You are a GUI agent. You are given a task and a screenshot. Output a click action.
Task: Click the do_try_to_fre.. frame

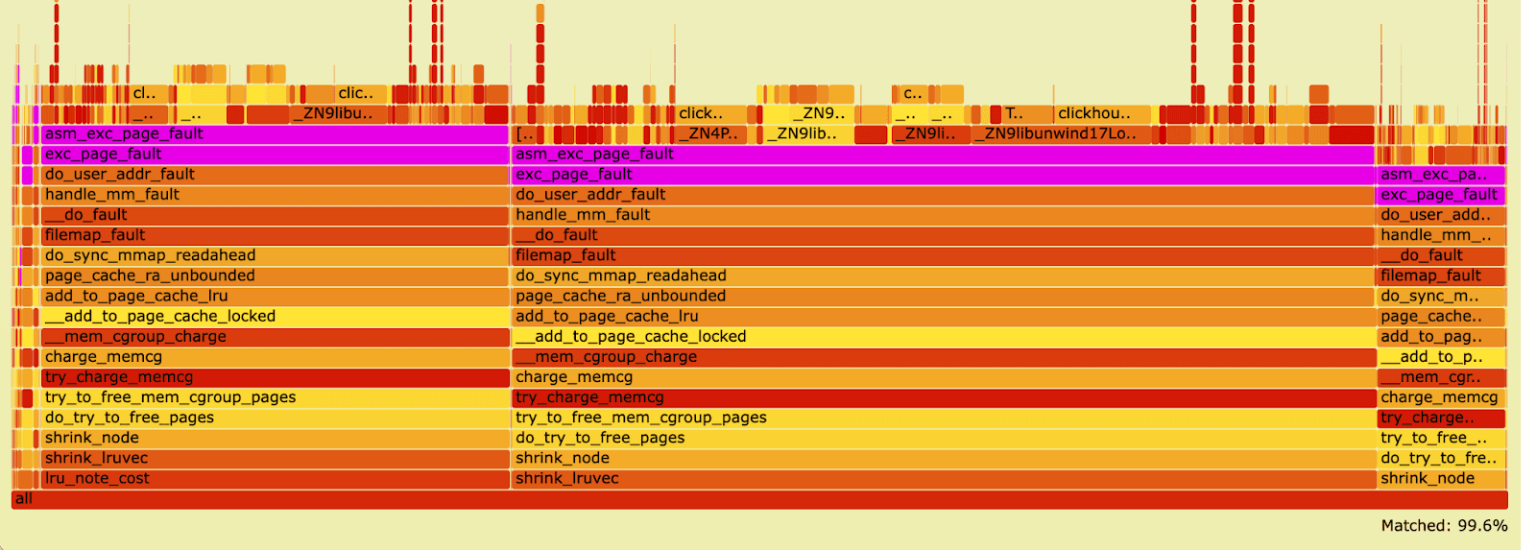(1440, 459)
